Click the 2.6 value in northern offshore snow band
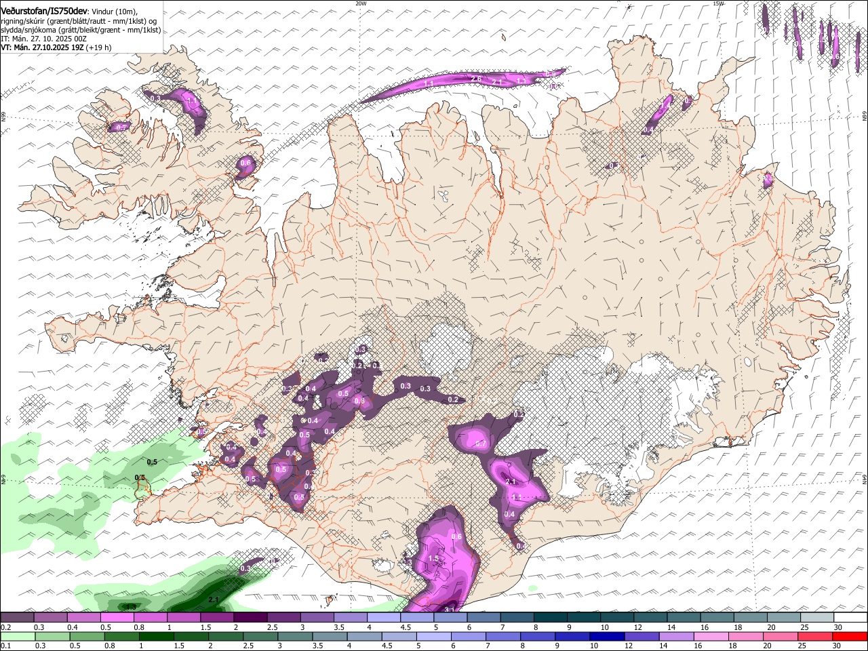Screen dimensions: 868x651 (x=476, y=79)
